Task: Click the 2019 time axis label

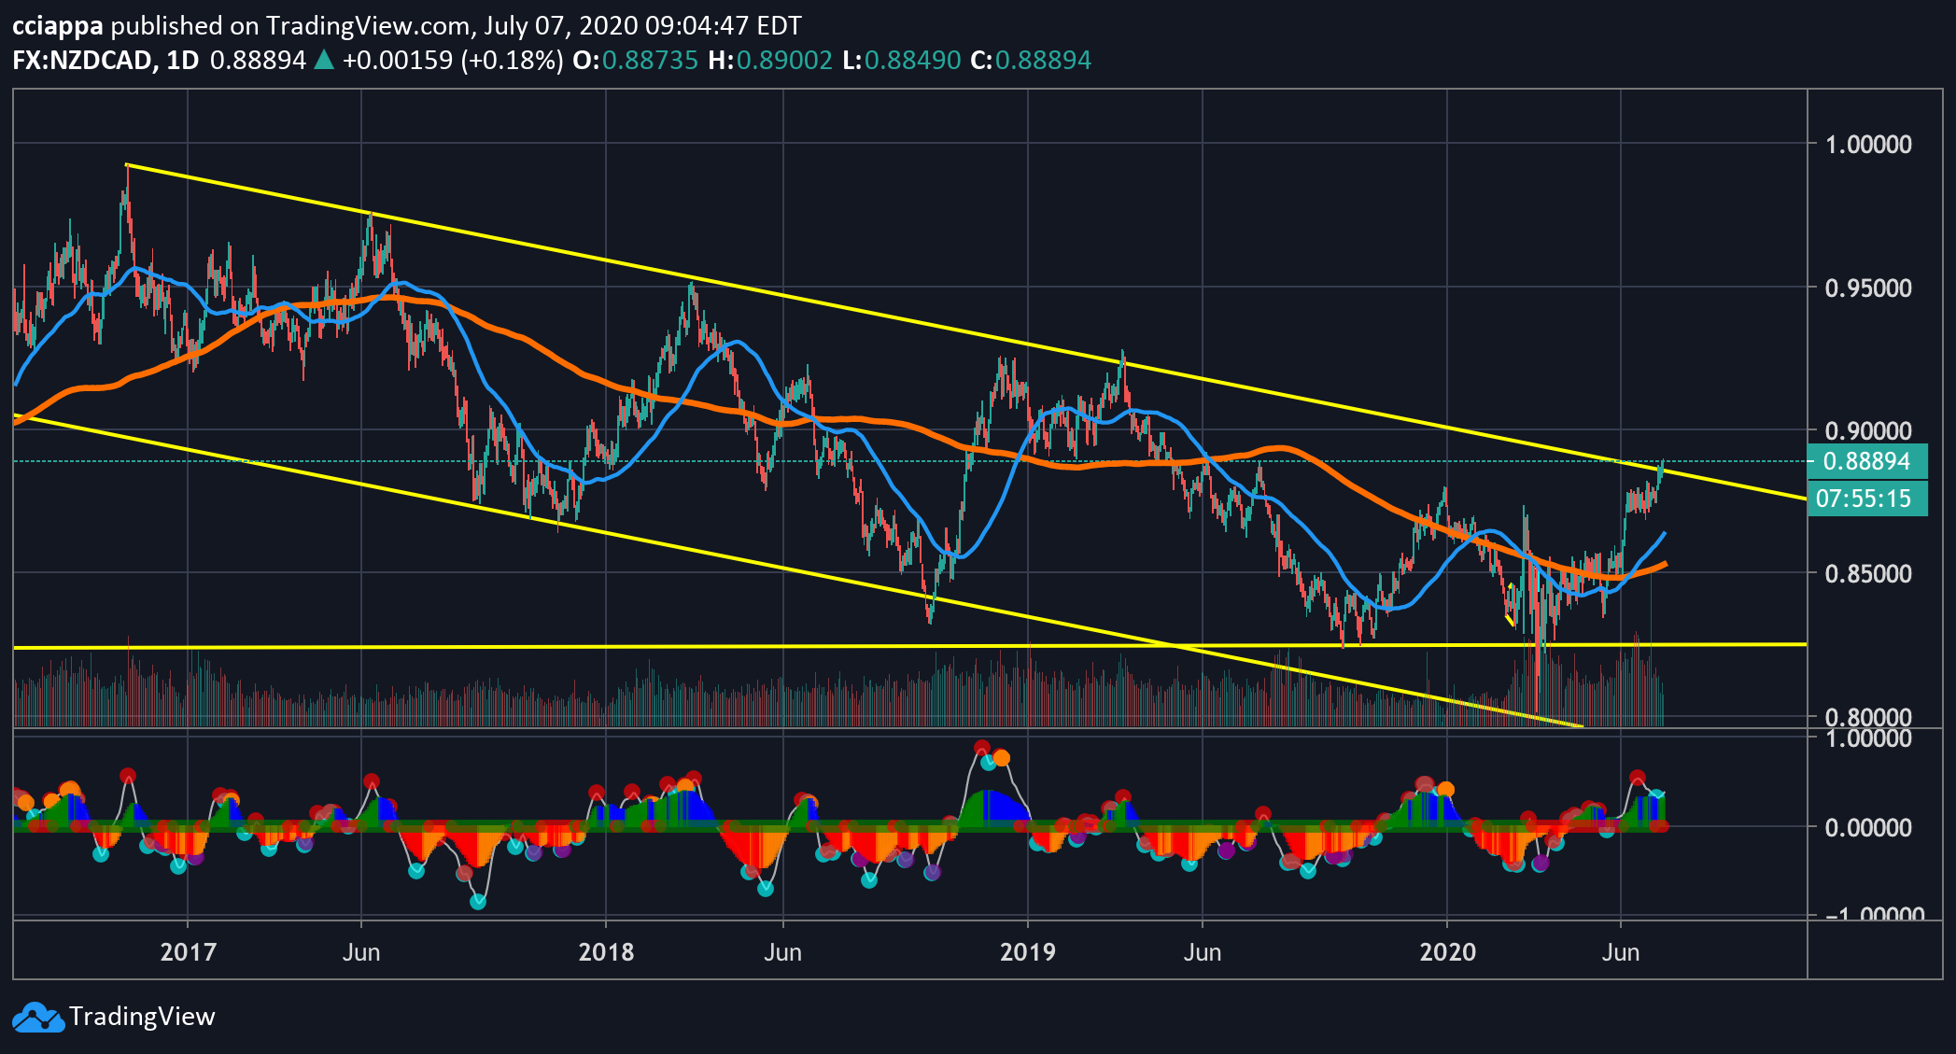Action: coord(1028,952)
